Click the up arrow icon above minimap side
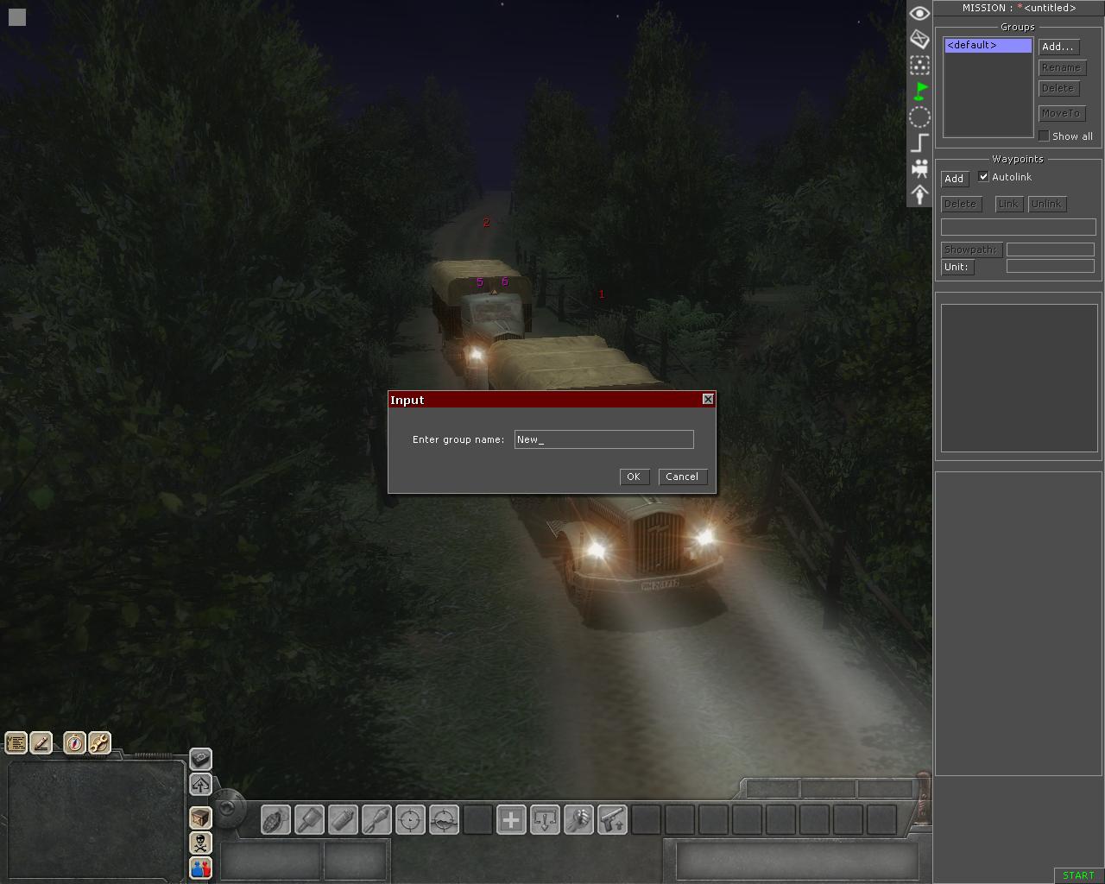Viewport: 1105px width, 884px height. point(200,784)
